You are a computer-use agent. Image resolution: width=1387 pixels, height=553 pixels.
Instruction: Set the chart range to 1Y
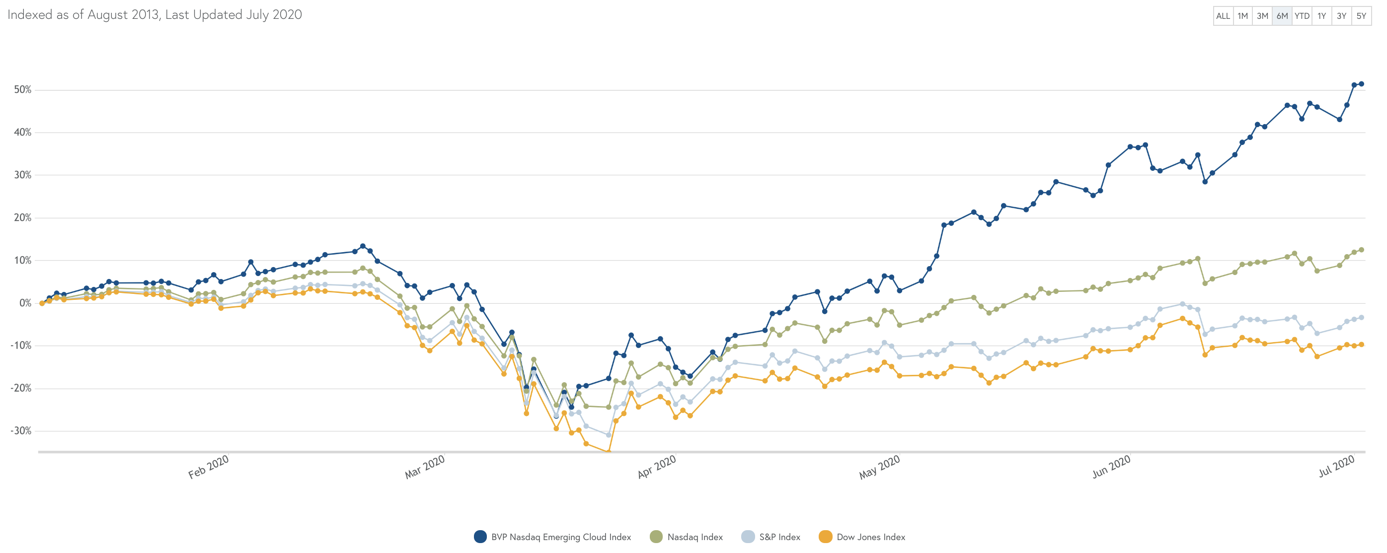(1322, 16)
